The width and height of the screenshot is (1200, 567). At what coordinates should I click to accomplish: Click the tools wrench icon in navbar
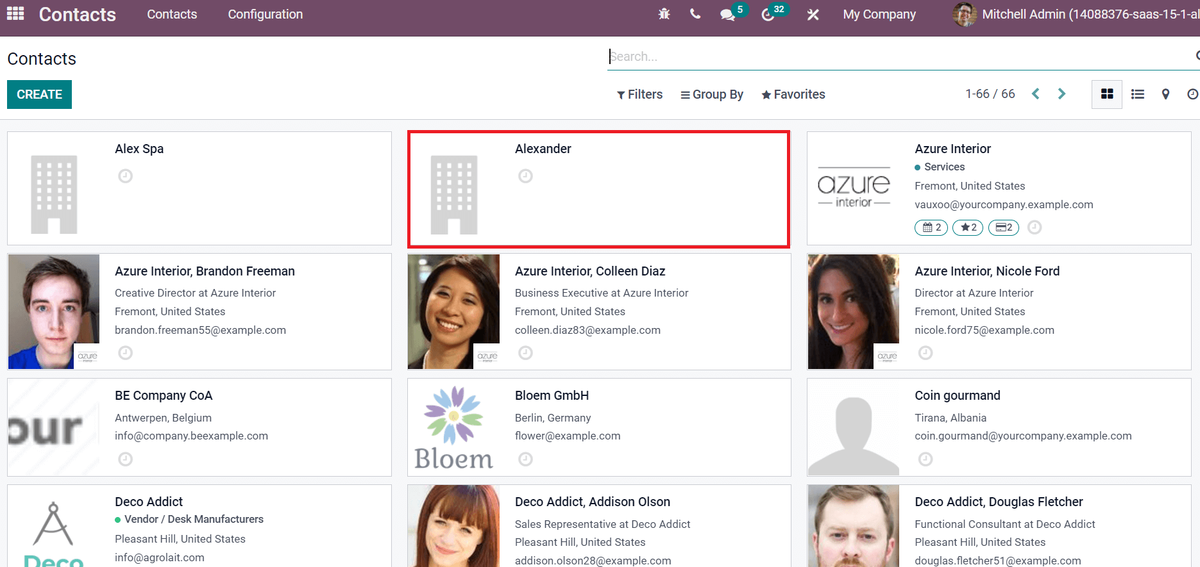pos(813,14)
